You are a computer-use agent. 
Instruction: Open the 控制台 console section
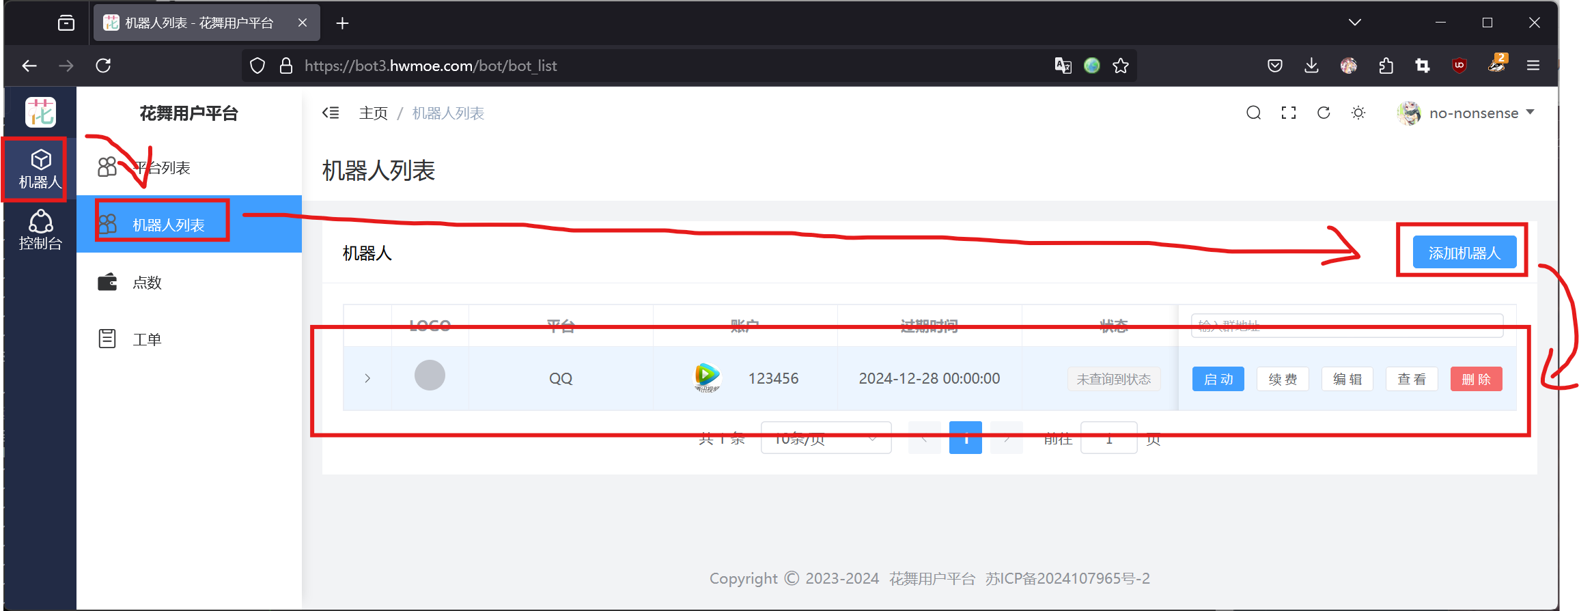(x=40, y=230)
